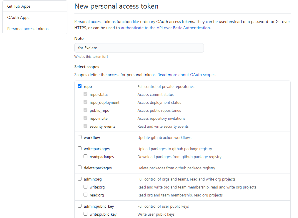Screen dimensions: 298x218
Task: Tick the read:packages checkbox
Action: click(85, 156)
